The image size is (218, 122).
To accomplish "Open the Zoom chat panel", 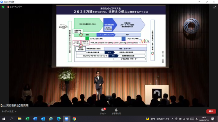I will tap(103, 111).
